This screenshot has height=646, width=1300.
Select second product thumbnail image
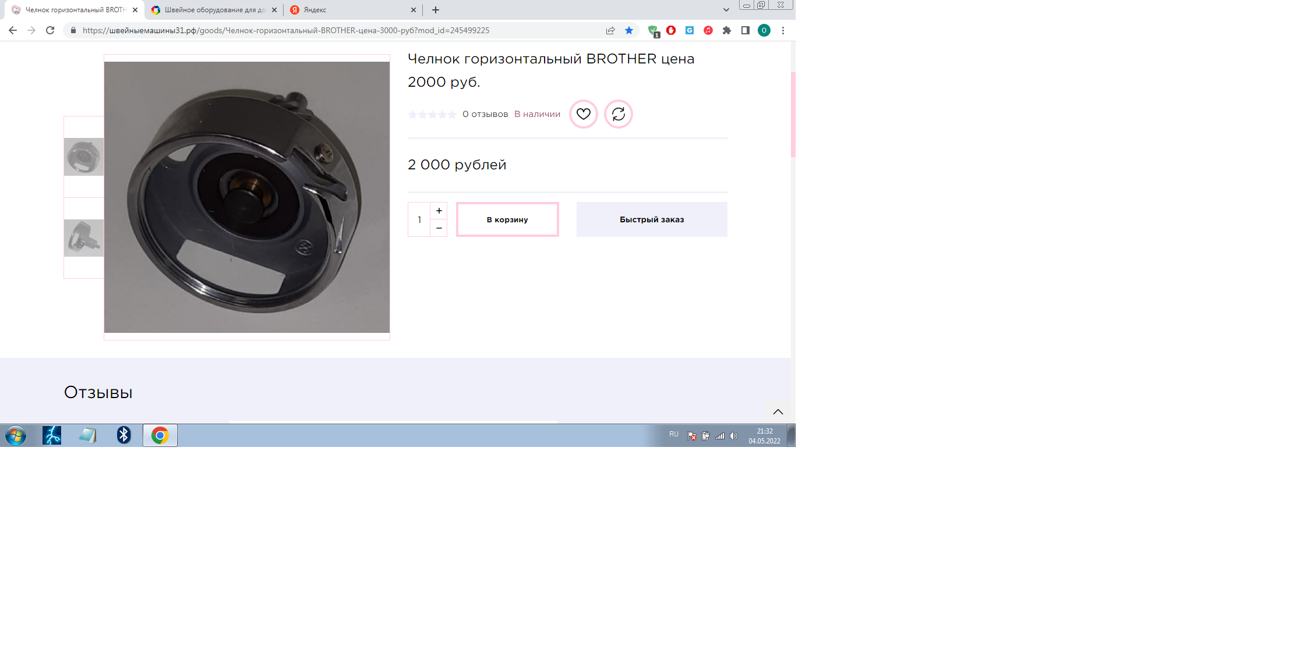coord(84,238)
